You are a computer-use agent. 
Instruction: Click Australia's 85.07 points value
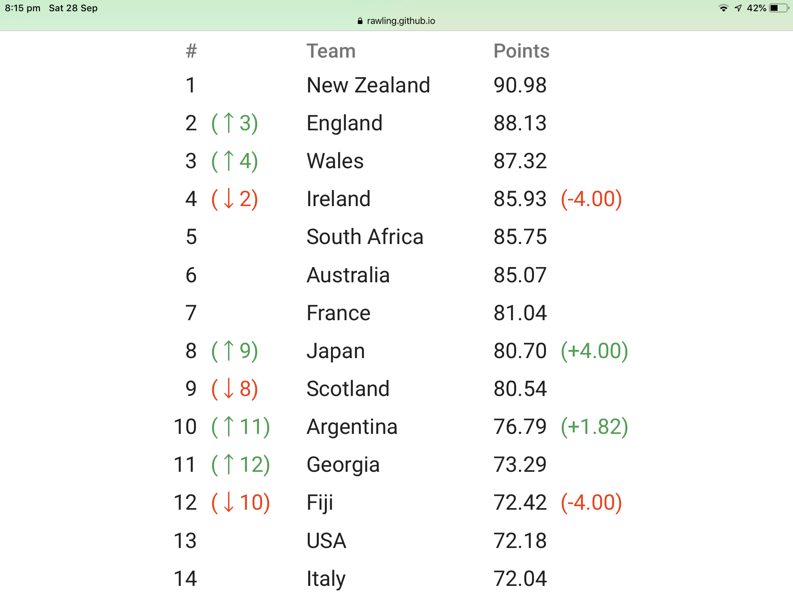point(520,275)
